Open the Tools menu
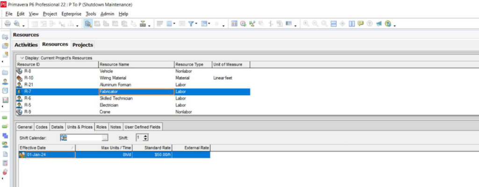This screenshot has height=187, width=479. click(91, 14)
